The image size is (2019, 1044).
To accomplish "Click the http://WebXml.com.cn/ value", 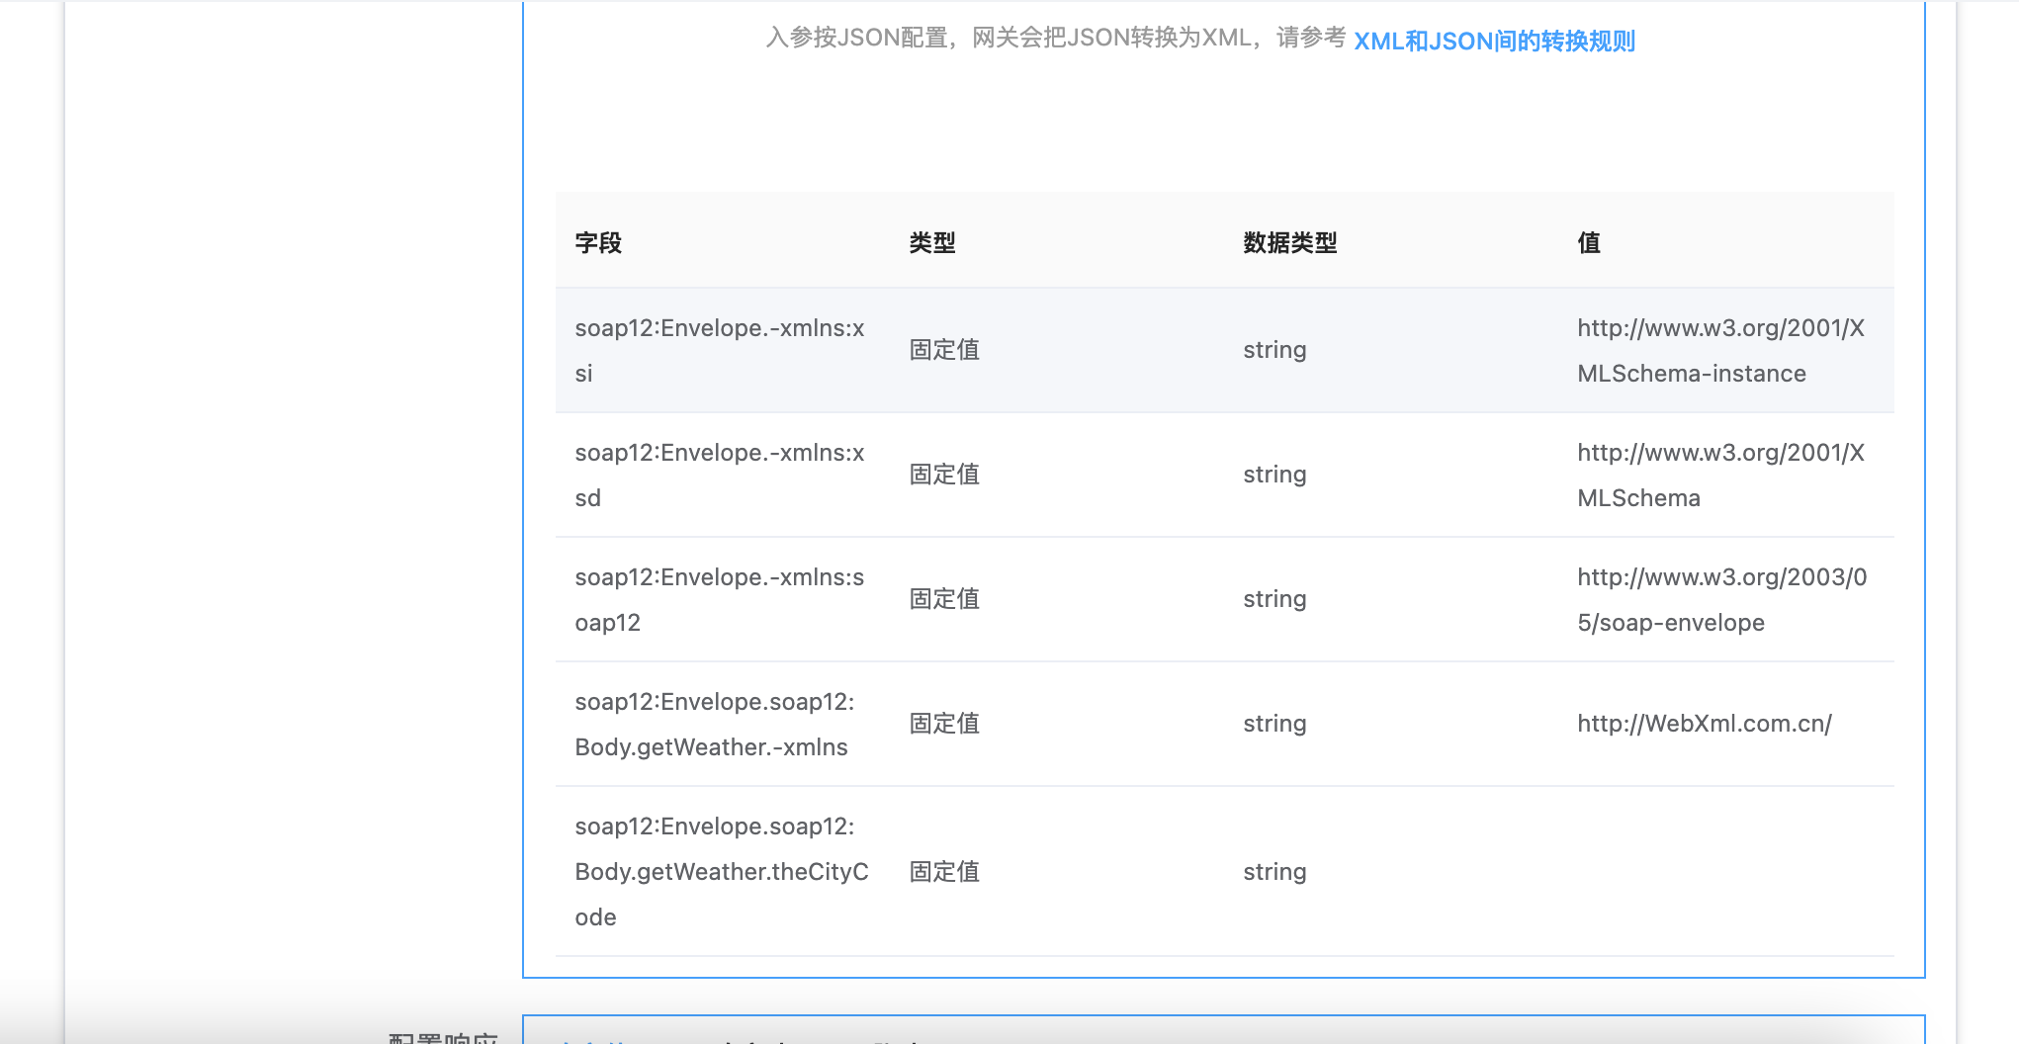I will (1705, 724).
